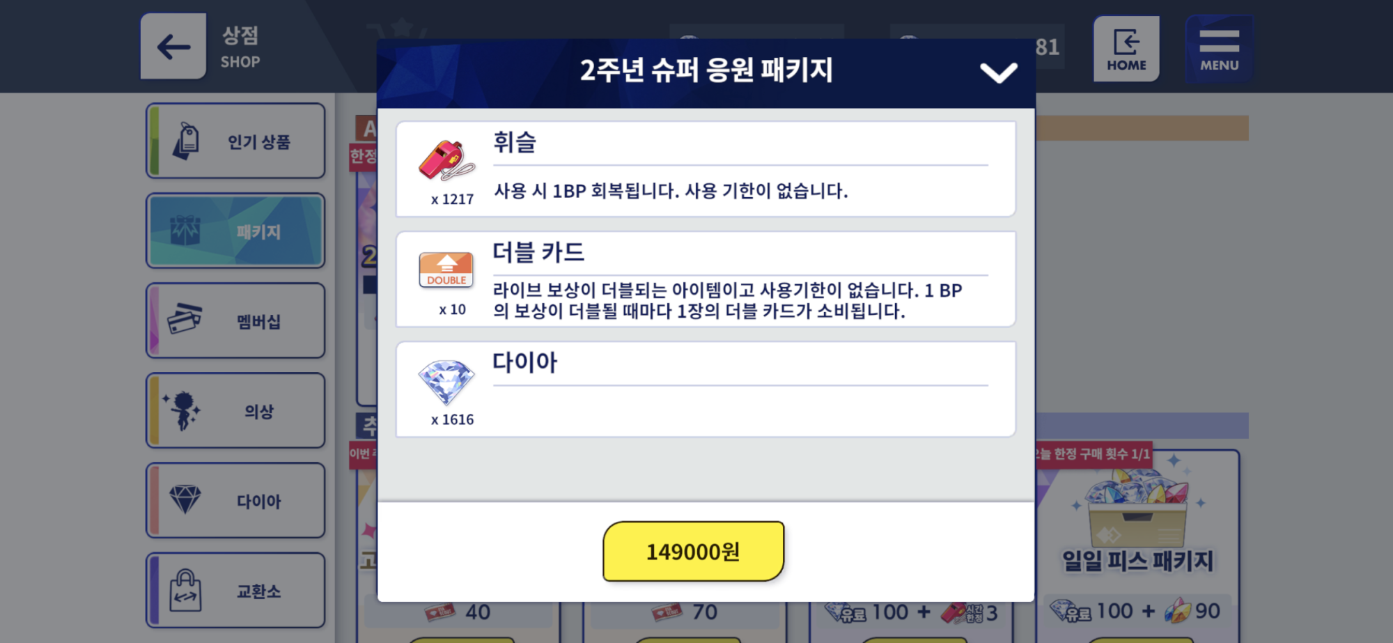Tap the back arrow next to SHOP
The image size is (1393, 643).
[173, 47]
